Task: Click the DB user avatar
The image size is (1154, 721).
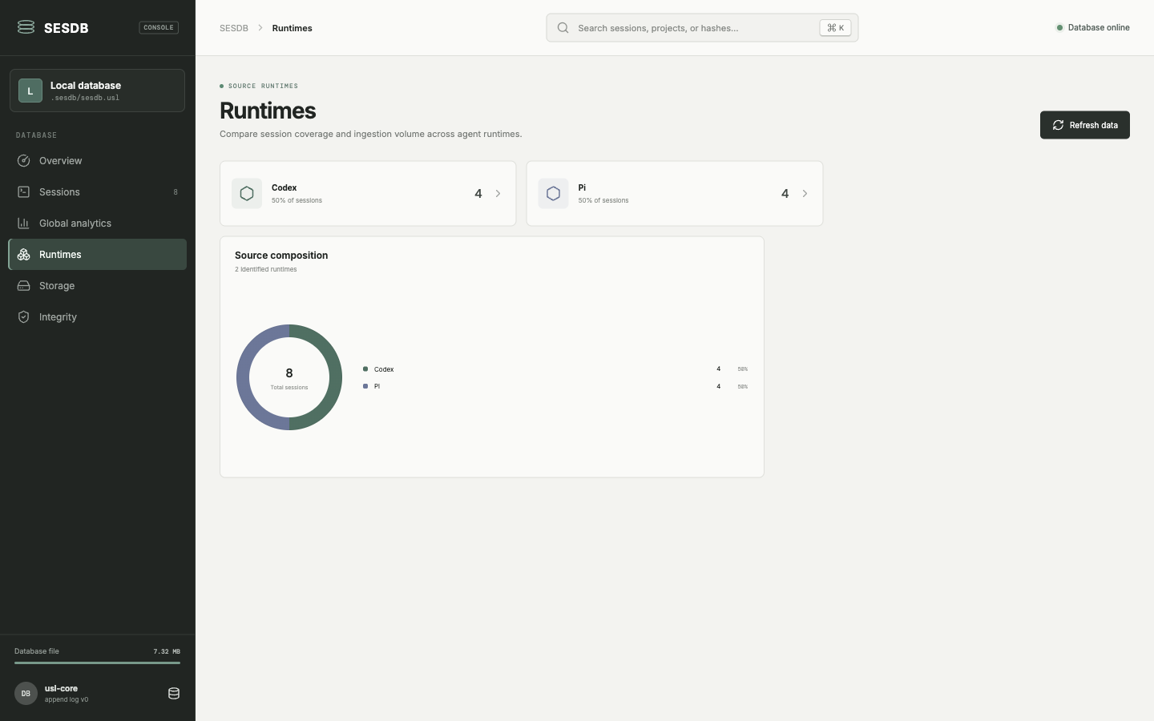Action: coord(26,693)
